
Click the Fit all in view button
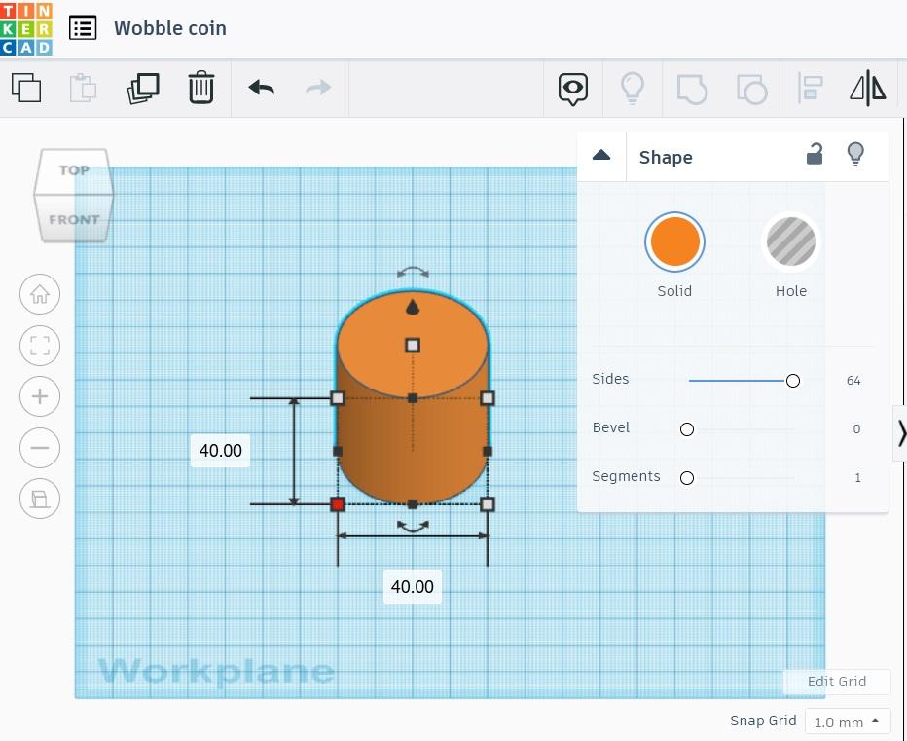[40, 346]
